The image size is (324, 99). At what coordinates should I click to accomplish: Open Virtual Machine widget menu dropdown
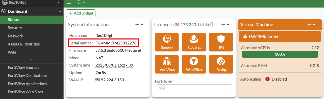coord(311,25)
